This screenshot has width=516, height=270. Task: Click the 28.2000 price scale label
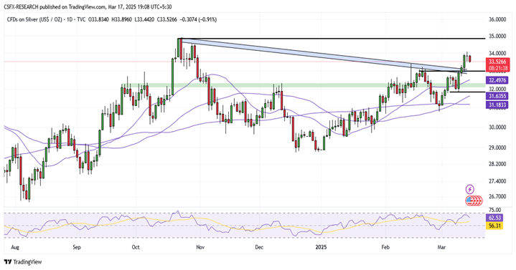pyautogui.click(x=497, y=164)
